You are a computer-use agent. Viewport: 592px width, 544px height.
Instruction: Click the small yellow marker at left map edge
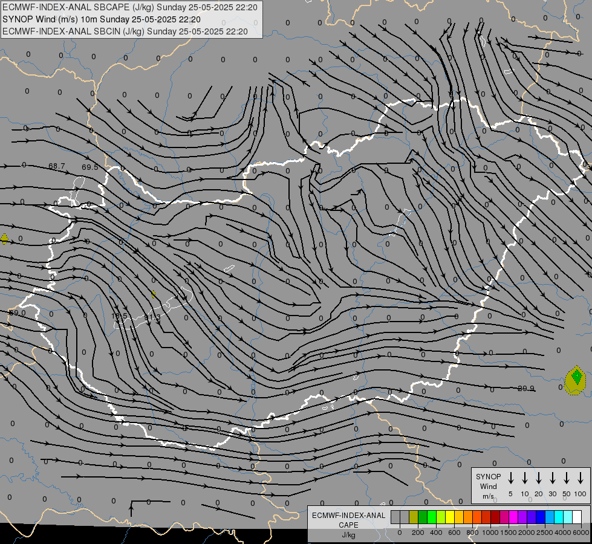[4, 239]
